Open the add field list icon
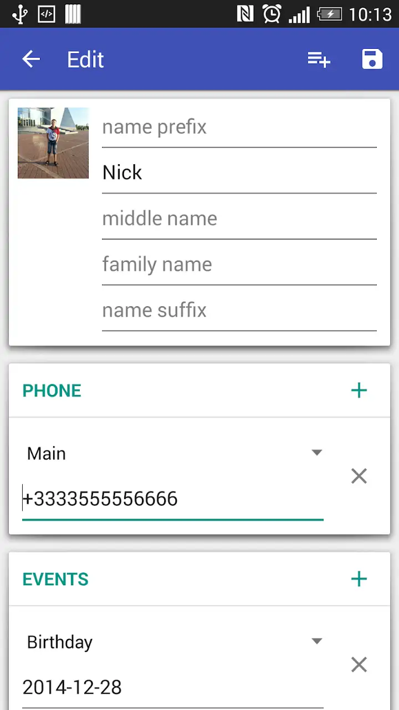 (x=319, y=59)
